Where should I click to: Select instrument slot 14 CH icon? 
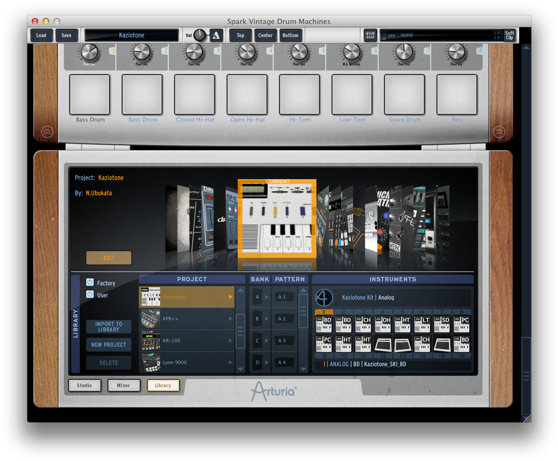[x=422, y=344]
